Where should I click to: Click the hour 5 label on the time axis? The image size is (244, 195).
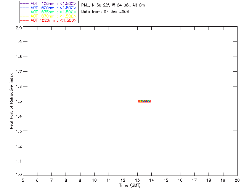tap(23, 180)
